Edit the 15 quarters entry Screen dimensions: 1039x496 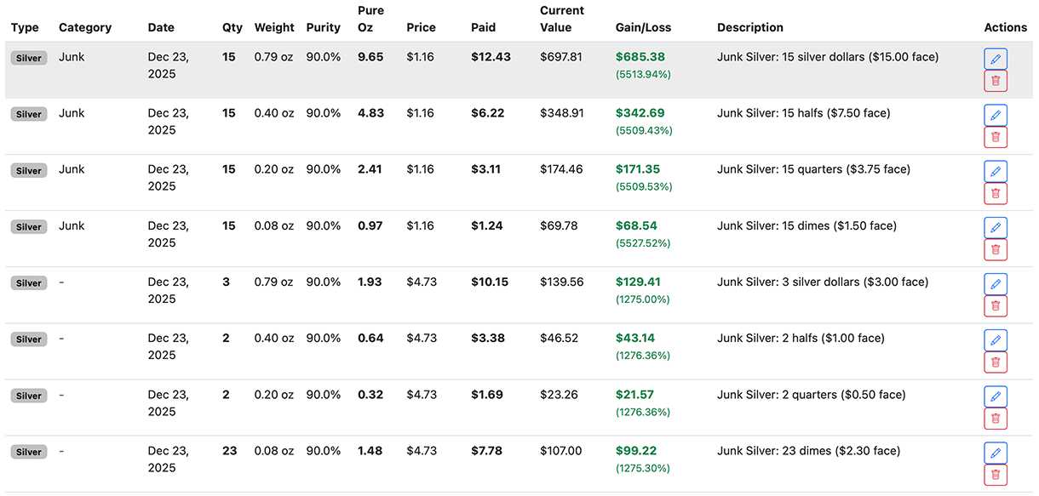pyautogui.click(x=996, y=171)
